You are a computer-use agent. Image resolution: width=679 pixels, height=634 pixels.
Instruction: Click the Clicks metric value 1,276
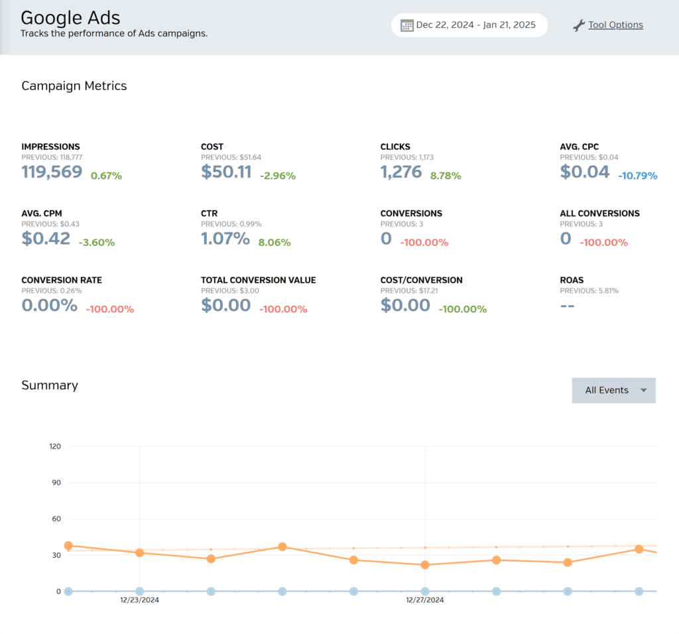(x=401, y=172)
